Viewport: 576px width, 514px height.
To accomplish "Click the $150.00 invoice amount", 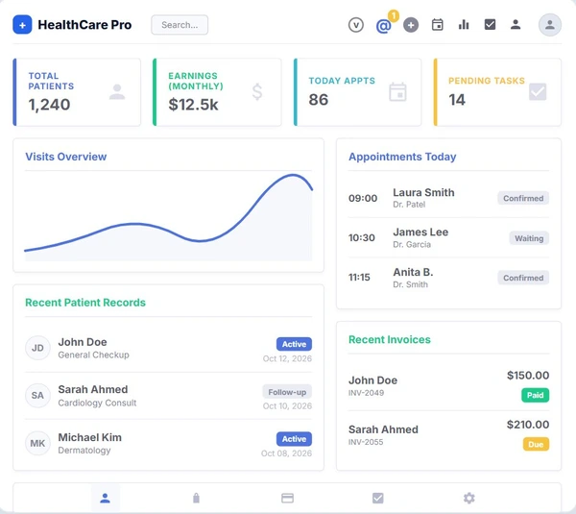I will [x=528, y=376].
